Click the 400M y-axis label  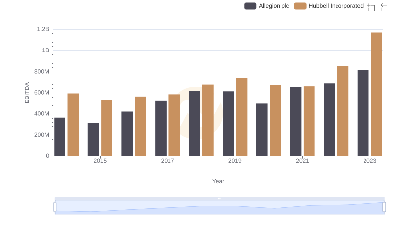[42, 114]
